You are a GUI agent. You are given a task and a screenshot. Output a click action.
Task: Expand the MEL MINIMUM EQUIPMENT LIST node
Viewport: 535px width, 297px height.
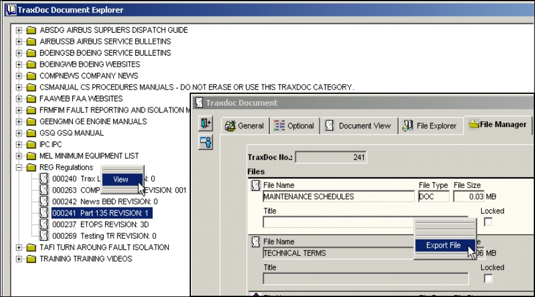tap(19, 156)
